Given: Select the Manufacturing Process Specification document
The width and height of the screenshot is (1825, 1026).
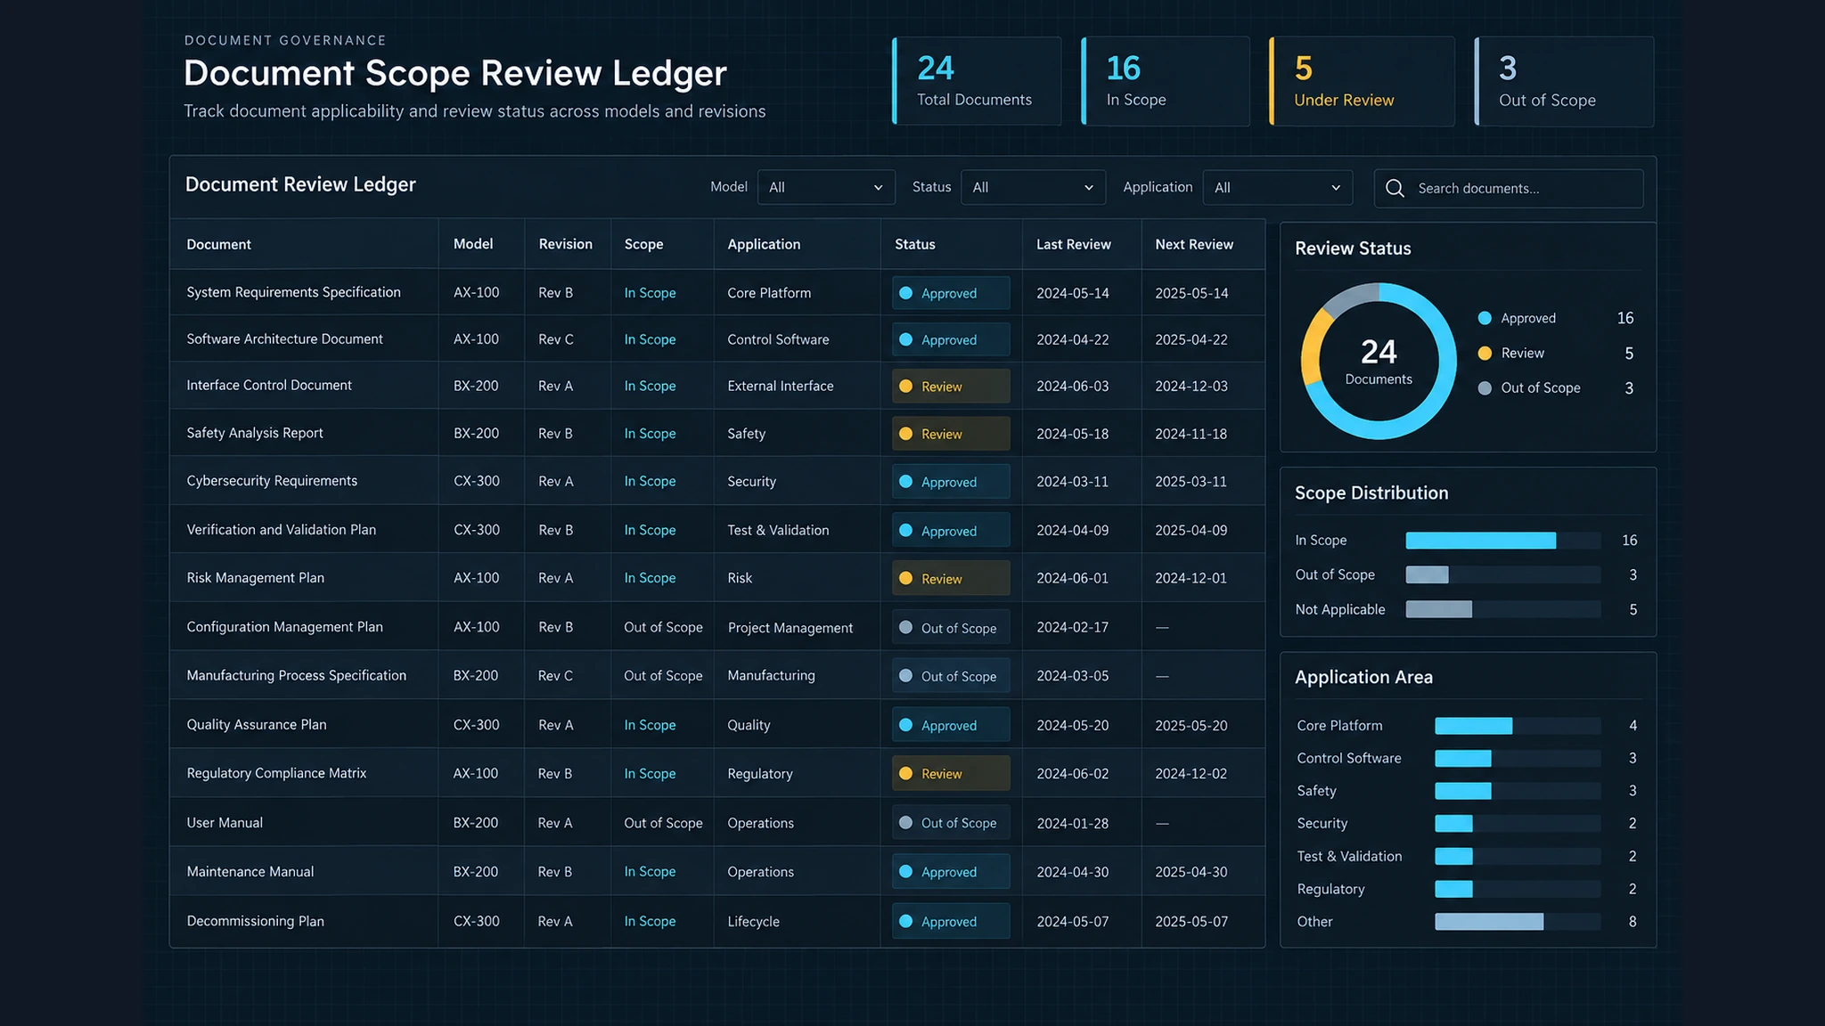Looking at the screenshot, I should click(x=297, y=675).
